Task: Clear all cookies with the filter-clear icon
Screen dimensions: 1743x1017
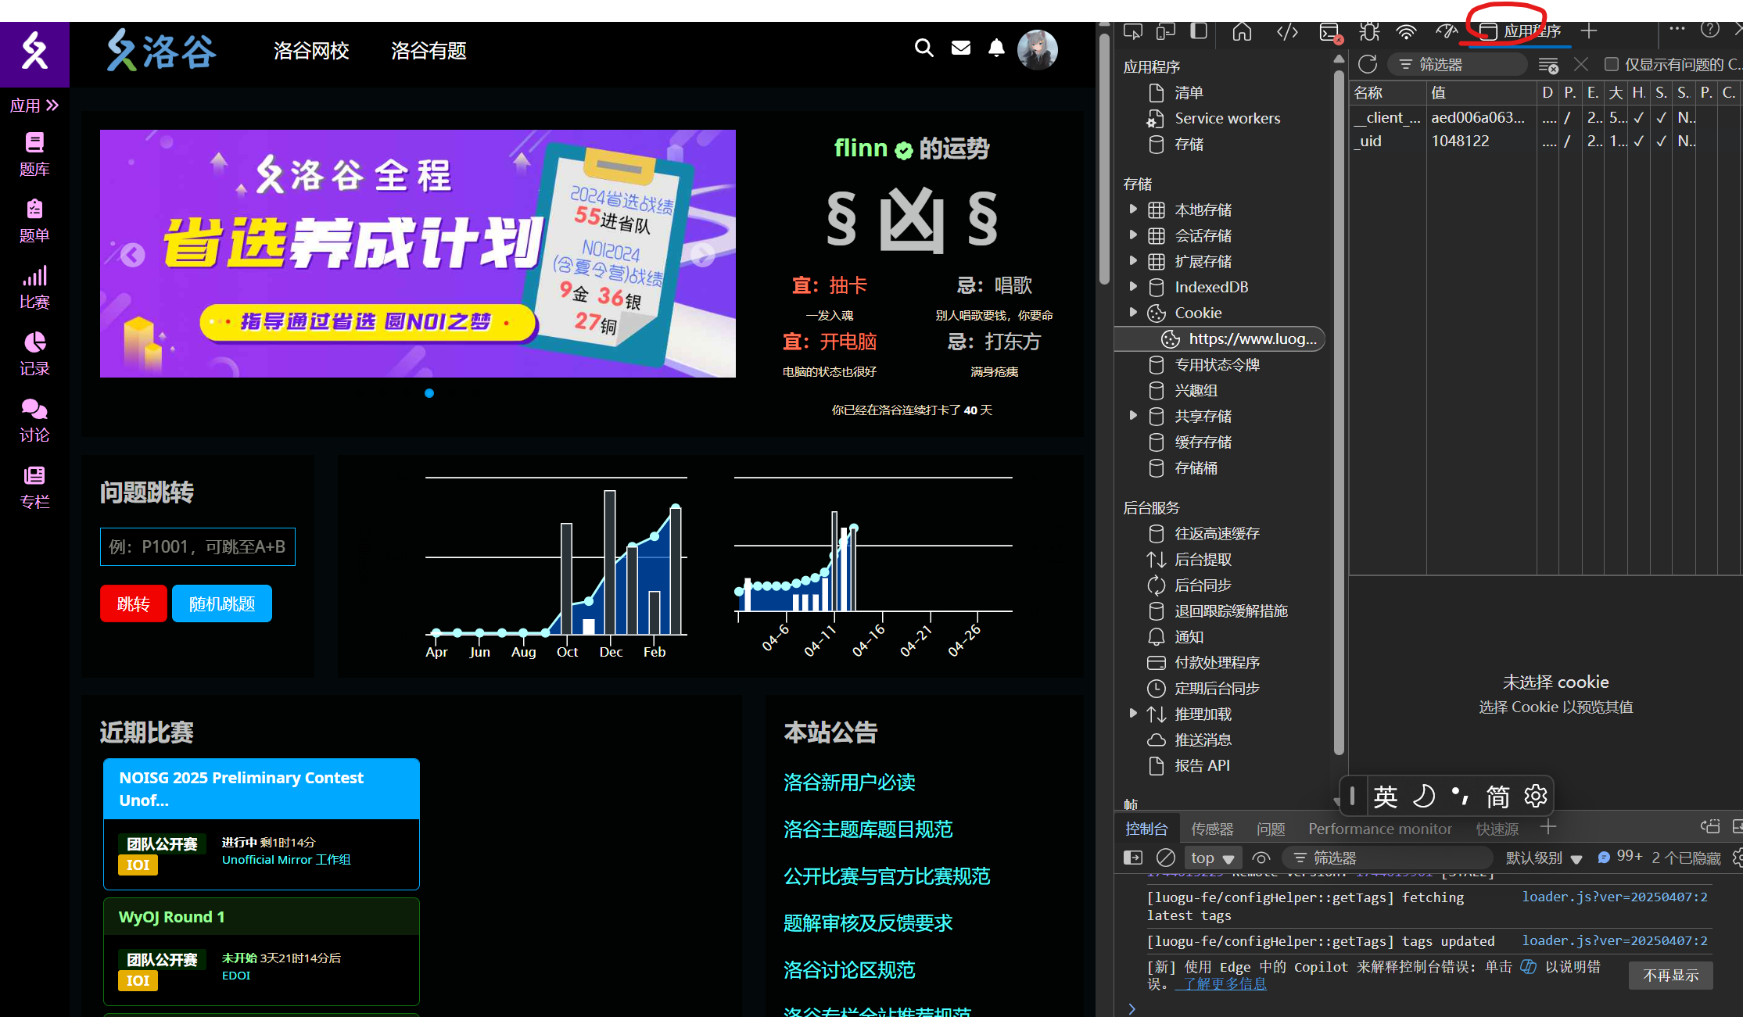Action: [1548, 65]
